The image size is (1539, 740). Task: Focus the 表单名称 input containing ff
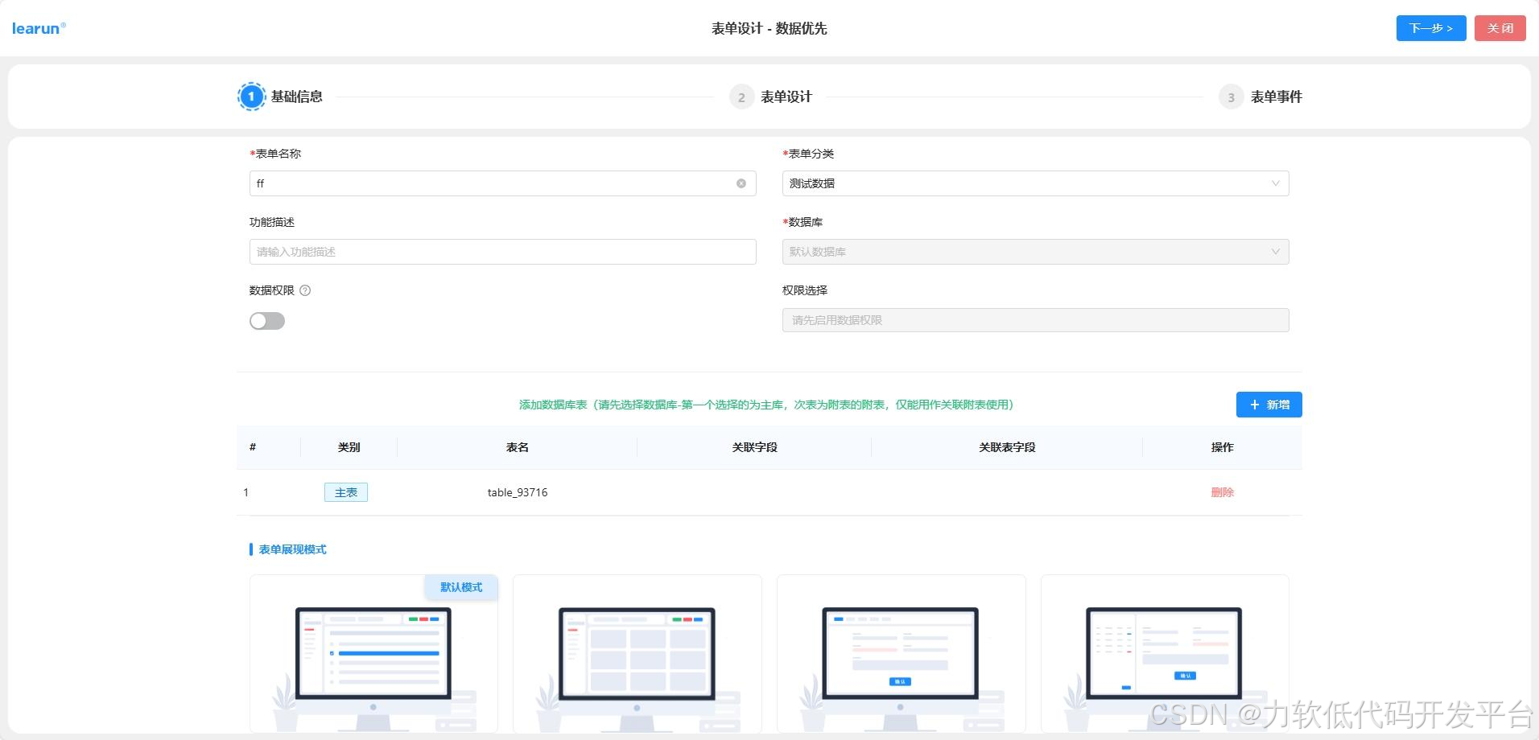point(502,183)
